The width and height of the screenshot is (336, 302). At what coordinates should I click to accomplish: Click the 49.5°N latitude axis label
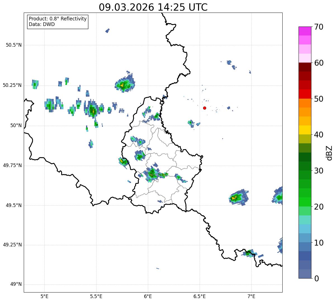point(14,205)
